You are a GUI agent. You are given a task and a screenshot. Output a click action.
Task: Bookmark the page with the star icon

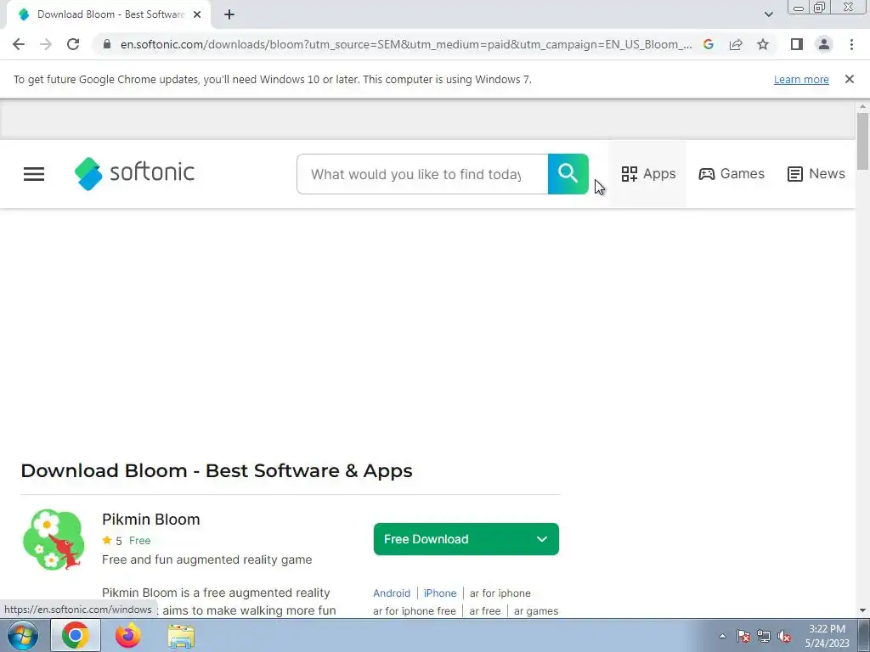pos(763,44)
